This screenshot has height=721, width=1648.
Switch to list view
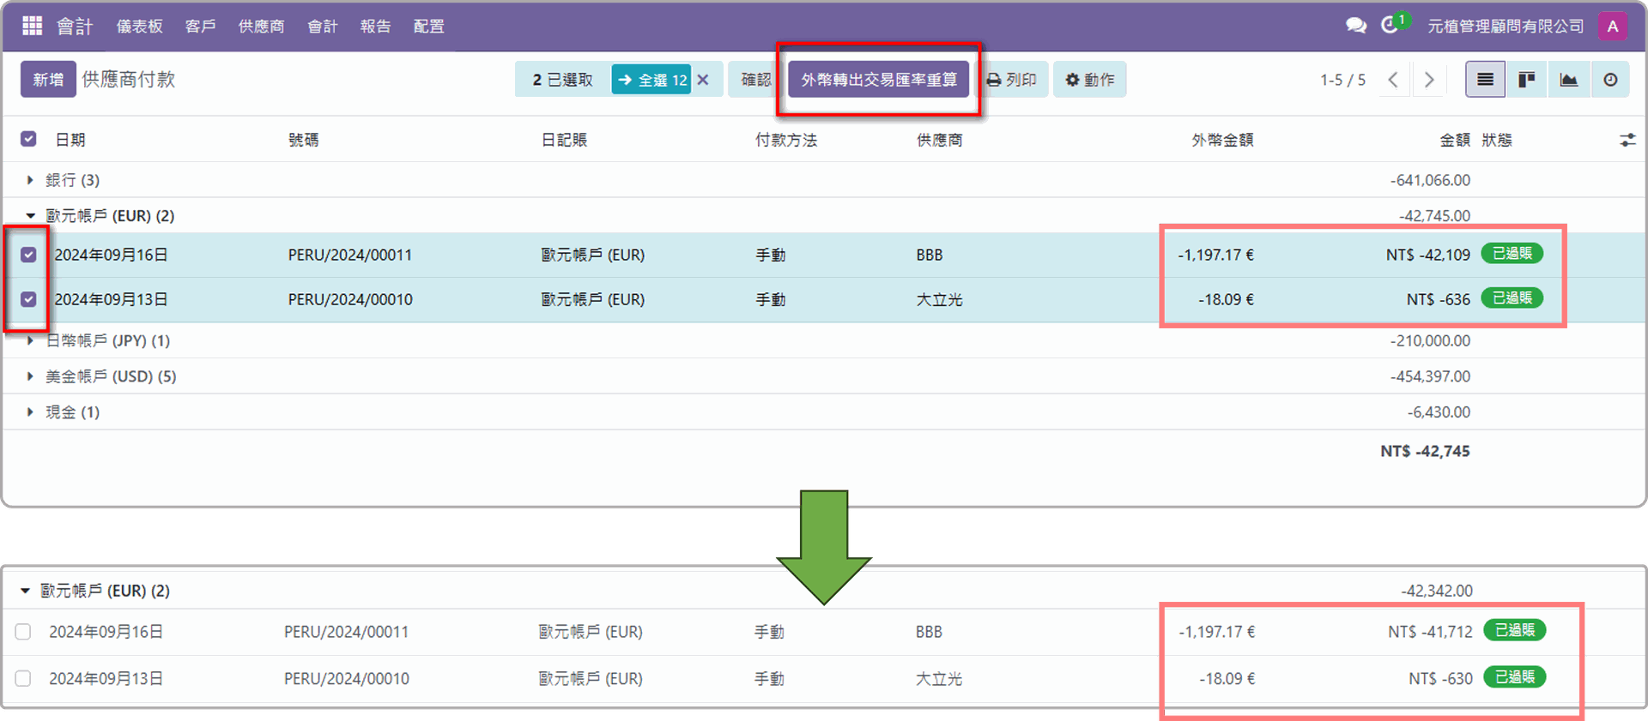click(1485, 80)
